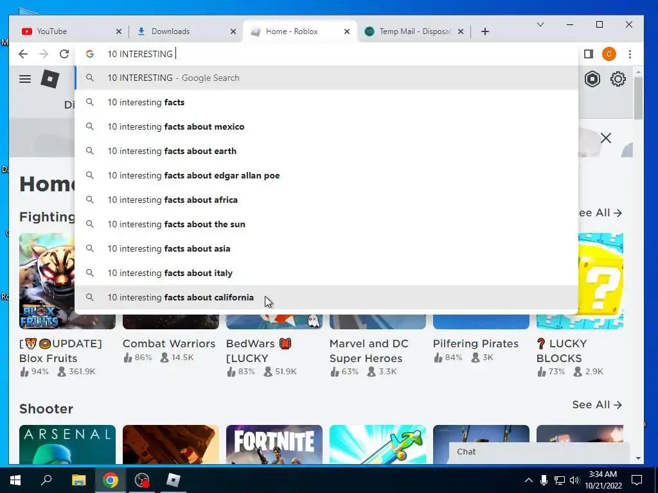Choose suggestion about mexico
The height and width of the screenshot is (493, 658).
click(x=326, y=126)
